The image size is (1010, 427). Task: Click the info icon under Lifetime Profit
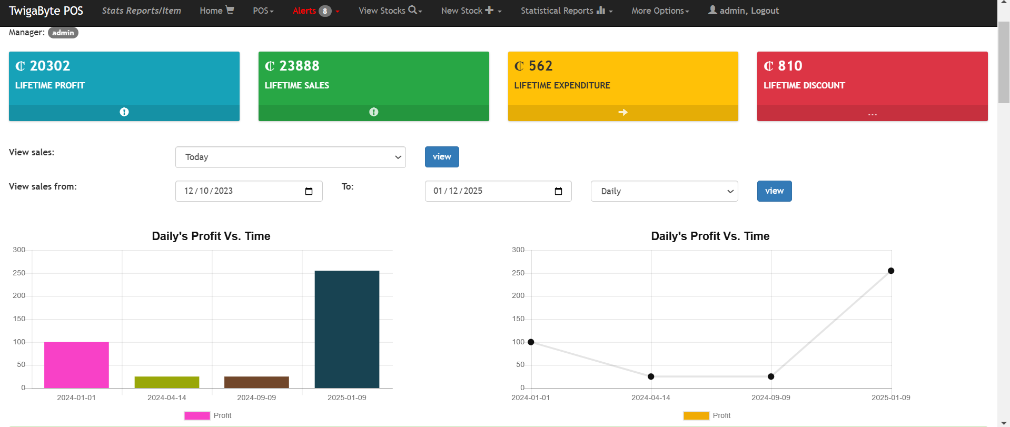pos(124,112)
